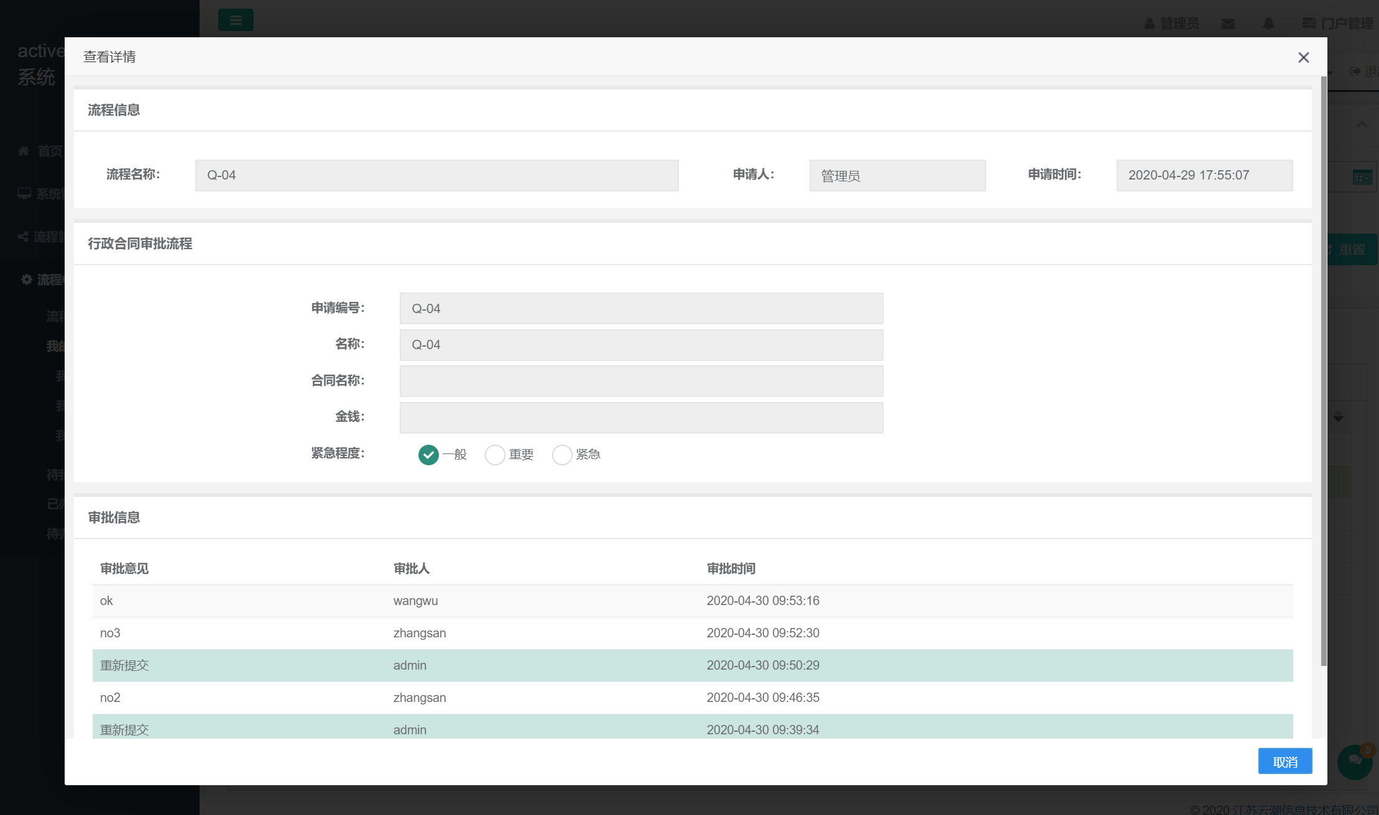
Task: Click the 重置 button behind the dialog
Action: 1352,250
